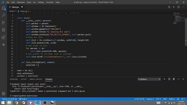Open the Selection menu
The height and width of the screenshot is (105, 187).
pyautogui.click(x=21, y=2)
